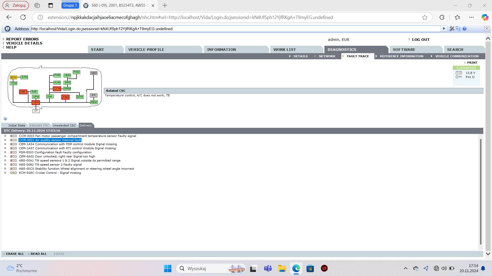Click the ECM module in network diagram
The image size is (492, 276).
14,77
